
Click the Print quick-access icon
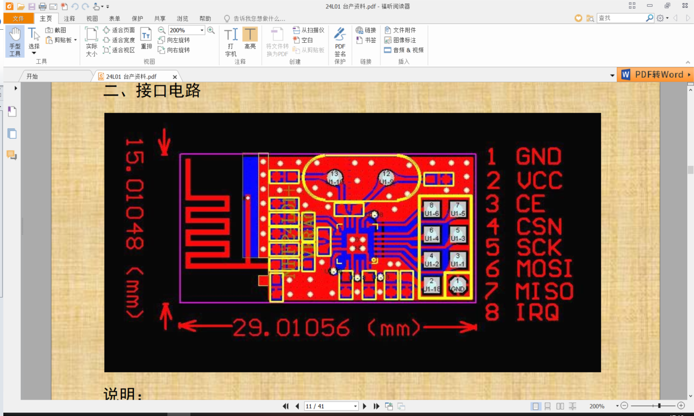pyautogui.click(x=42, y=6)
